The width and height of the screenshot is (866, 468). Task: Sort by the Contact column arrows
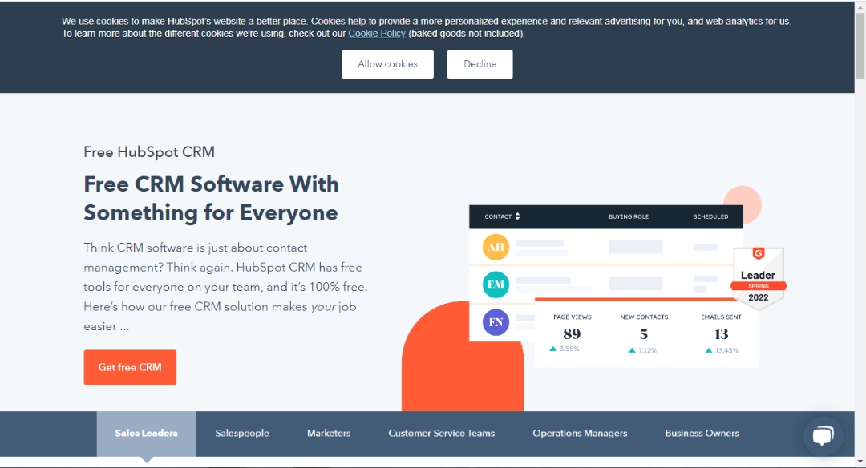pyautogui.click(x=517, y=216)
